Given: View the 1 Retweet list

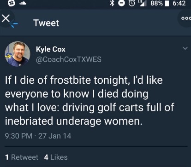Looking at the screenshot, I should pyautogui.click(x=22, y=157).
